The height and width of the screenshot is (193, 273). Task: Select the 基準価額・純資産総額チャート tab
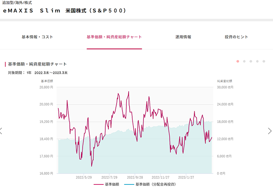pyautogui.click(x=114, y=37)
